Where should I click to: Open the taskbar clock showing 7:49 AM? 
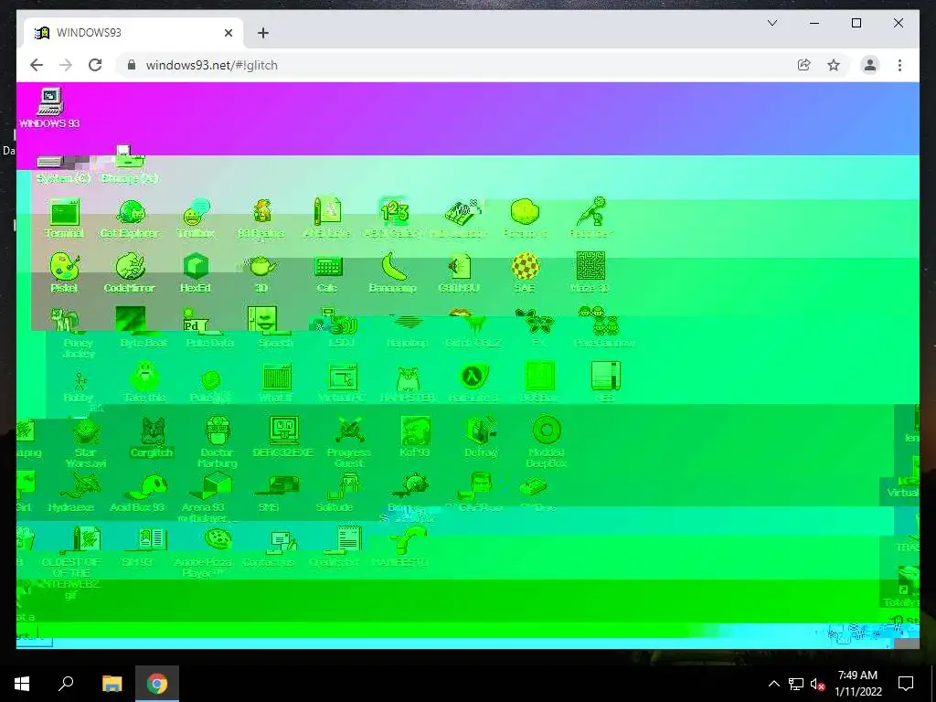(x=857, y=684)
